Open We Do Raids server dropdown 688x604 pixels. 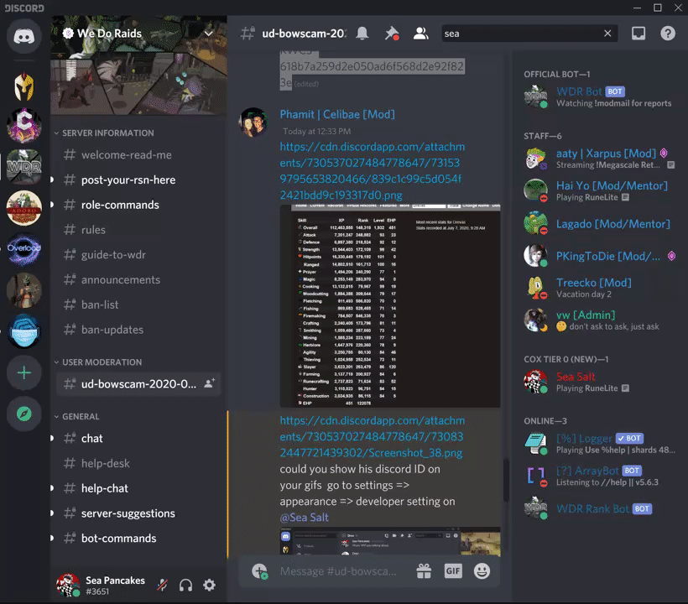tap(208, 34)
